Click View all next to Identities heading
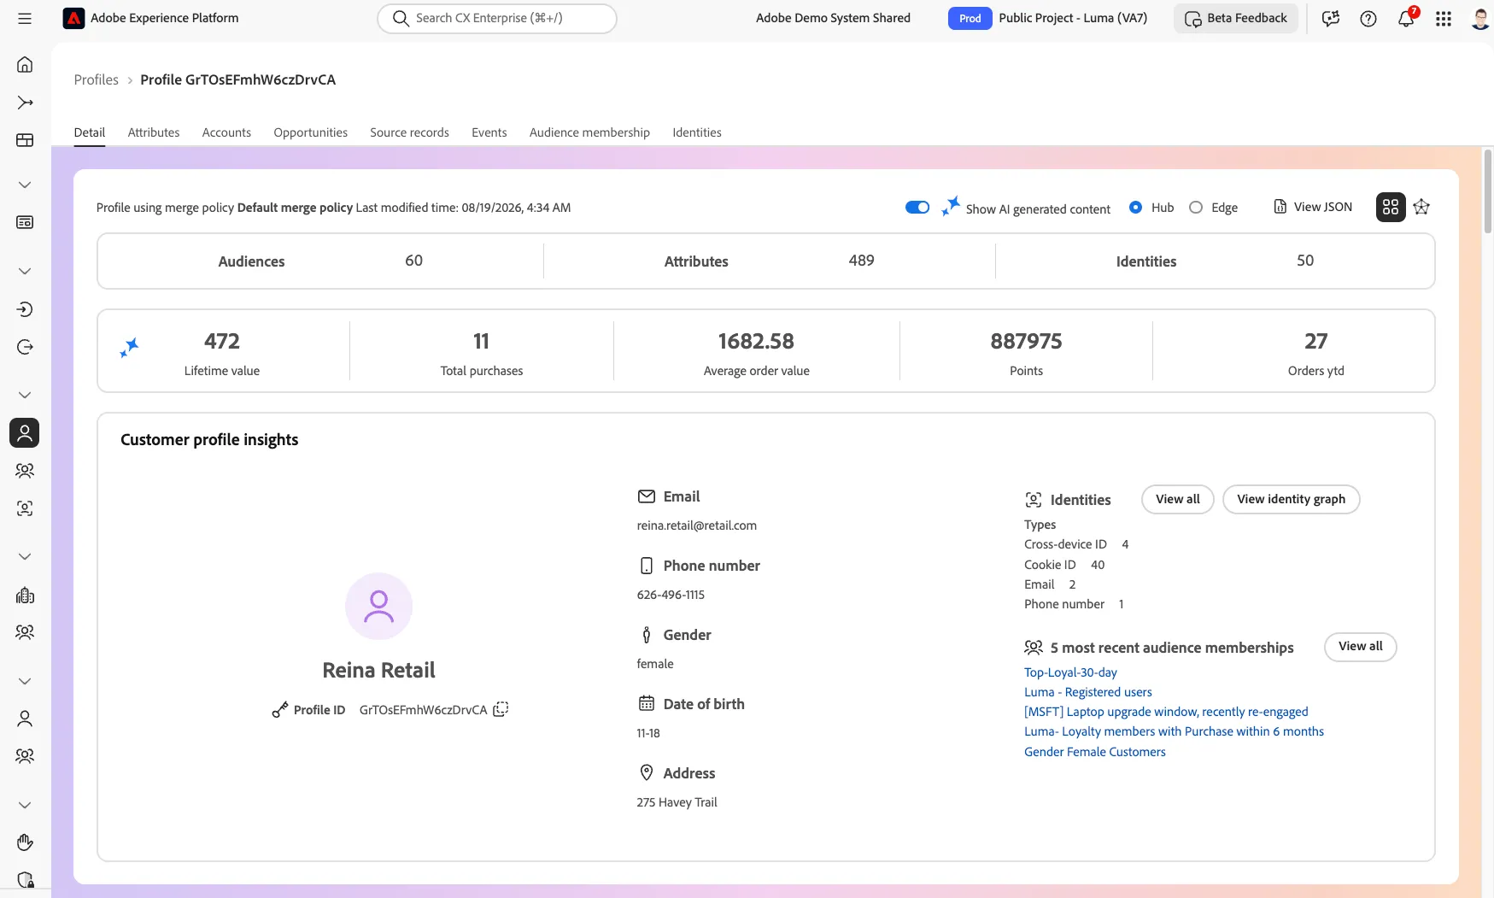Screen dimensions: 1494x898 (1177, 499)
